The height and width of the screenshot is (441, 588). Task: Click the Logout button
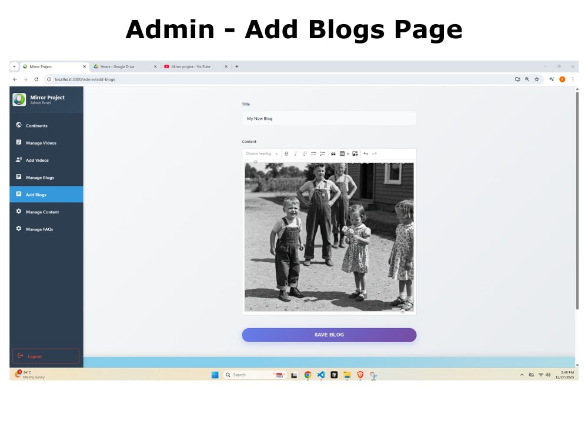pos(46,356)
